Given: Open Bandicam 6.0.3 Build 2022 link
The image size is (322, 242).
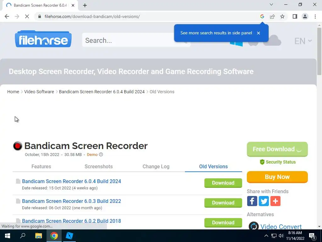Looking at the screenshot, I should click(x=71, y=201).
